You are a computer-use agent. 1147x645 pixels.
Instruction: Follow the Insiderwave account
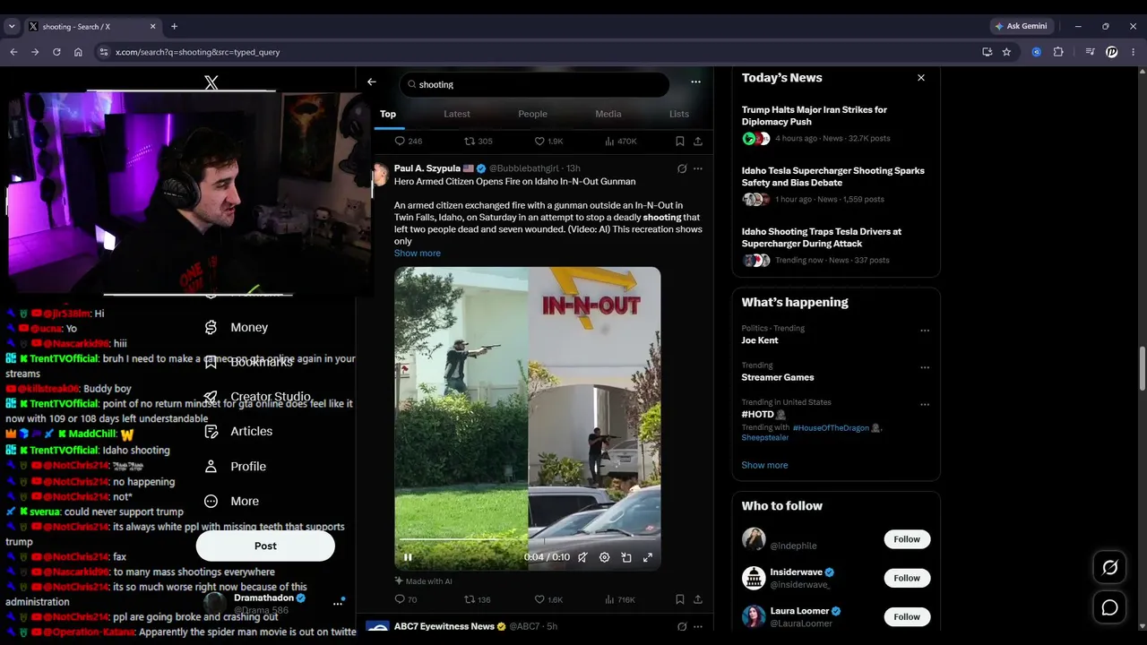907,578
